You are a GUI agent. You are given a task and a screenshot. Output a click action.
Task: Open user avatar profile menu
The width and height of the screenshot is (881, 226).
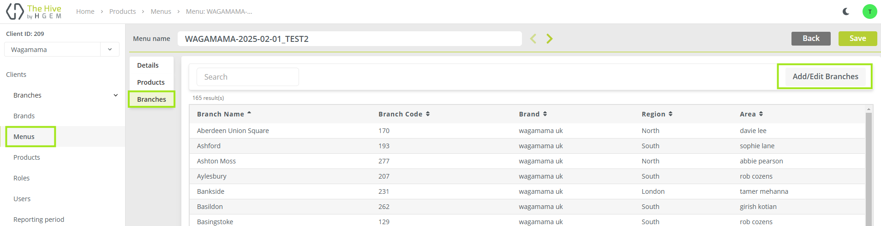click(x=869, y=12)
